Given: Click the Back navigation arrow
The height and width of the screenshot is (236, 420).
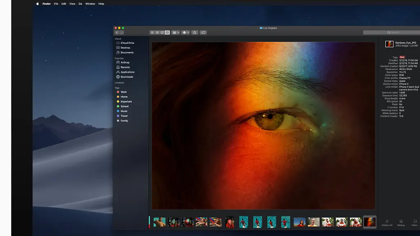Looking at the screenshot, I should 117,32.
